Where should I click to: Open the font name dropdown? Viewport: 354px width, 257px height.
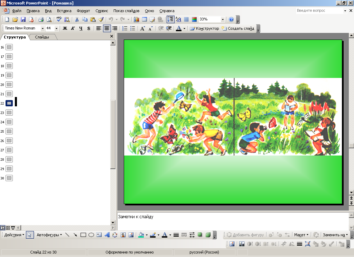point(43,28)
